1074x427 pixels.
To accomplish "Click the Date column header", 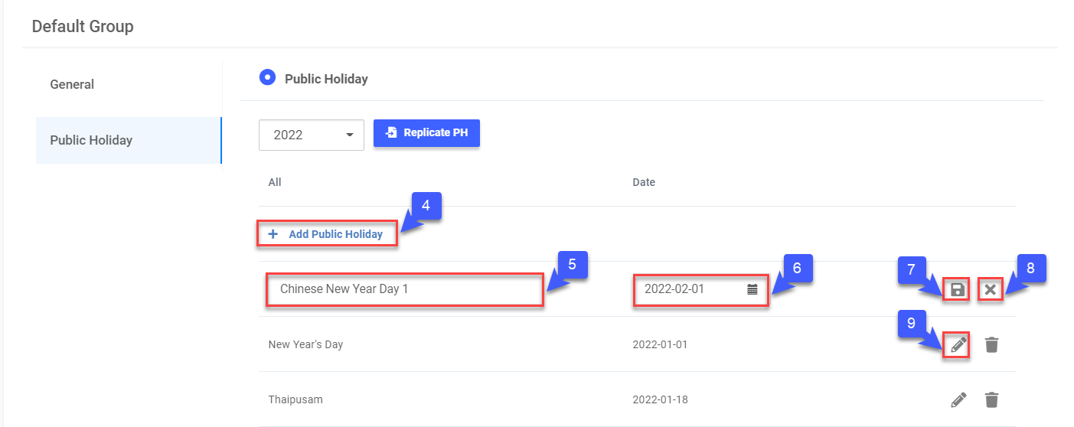I will (644, 182).
